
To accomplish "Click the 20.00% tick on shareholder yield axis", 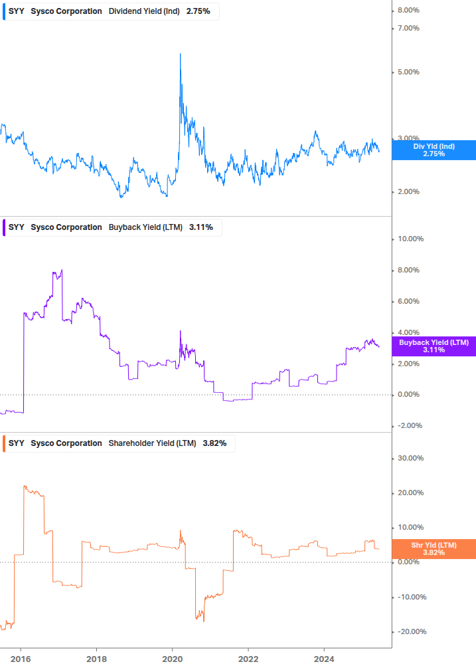I will (410, 493).
